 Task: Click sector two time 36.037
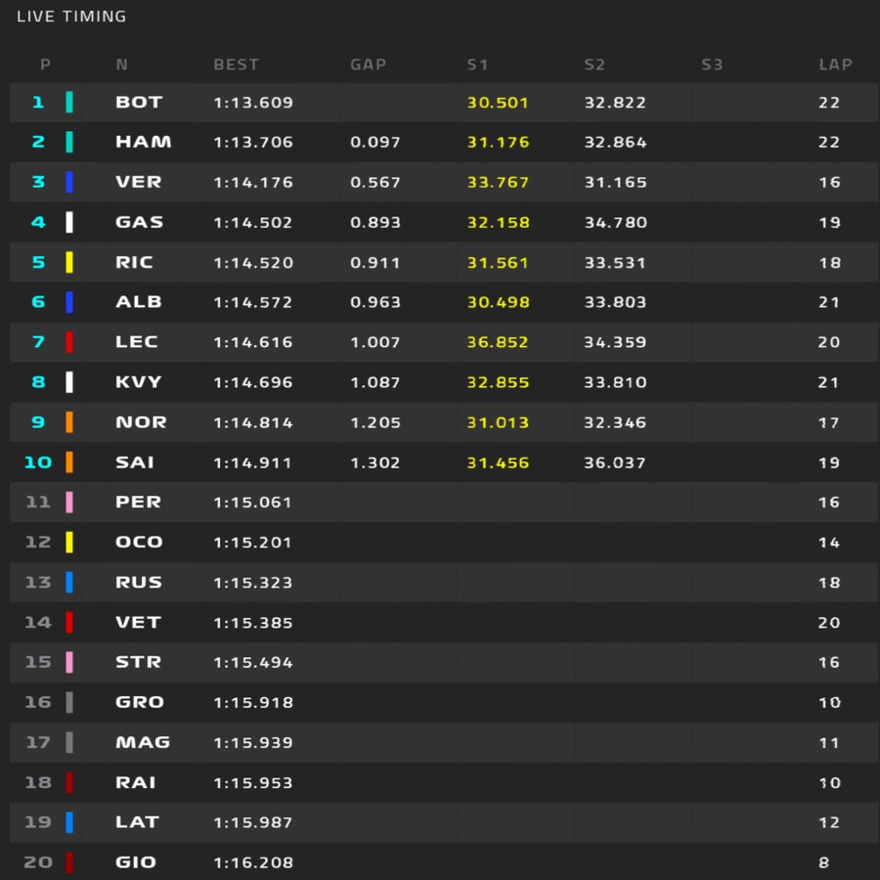coord(615,463)
